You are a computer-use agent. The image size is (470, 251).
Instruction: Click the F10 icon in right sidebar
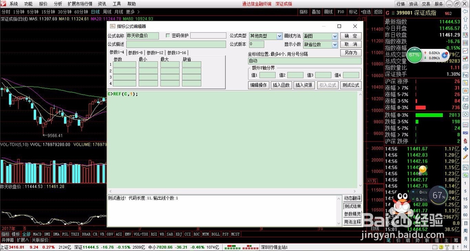[465, 75]
